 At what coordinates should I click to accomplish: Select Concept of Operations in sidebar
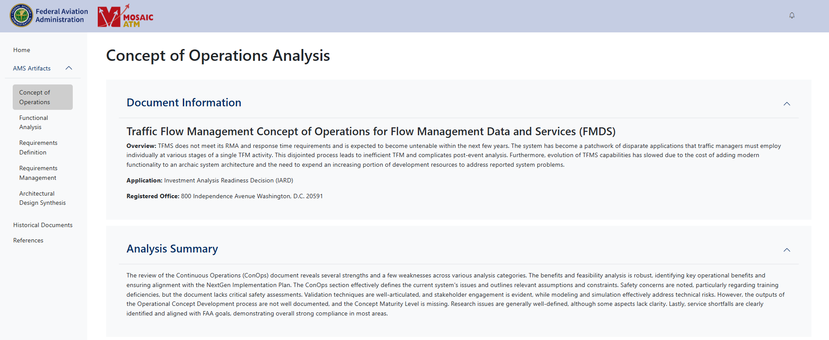point(43,97)
